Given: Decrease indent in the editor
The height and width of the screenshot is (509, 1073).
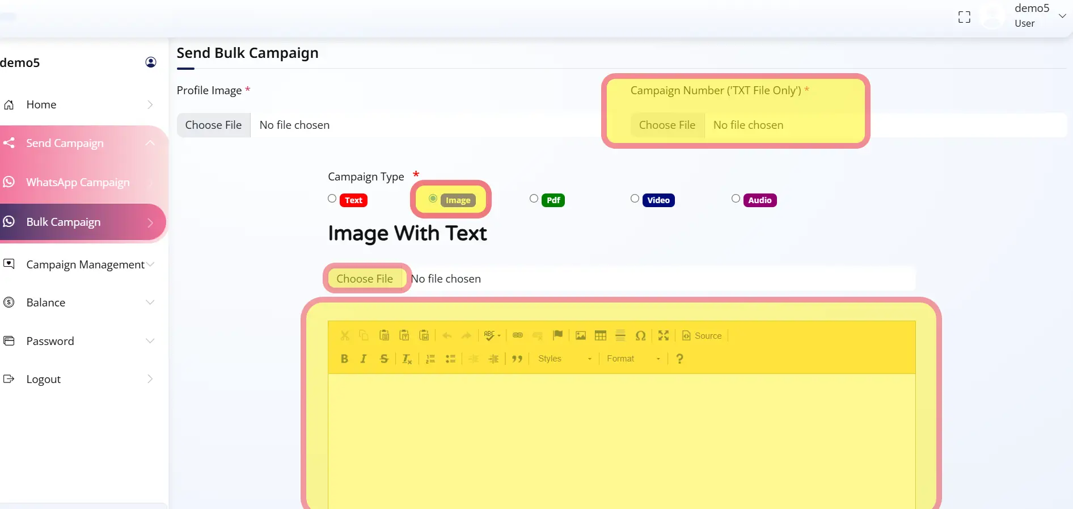Looking at the screenshot, I should tap(474, 359).
